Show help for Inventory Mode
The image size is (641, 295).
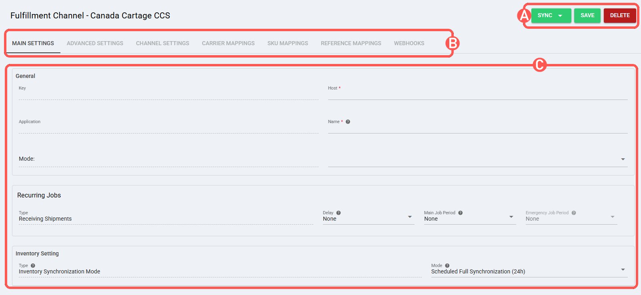tap(447, 266)
